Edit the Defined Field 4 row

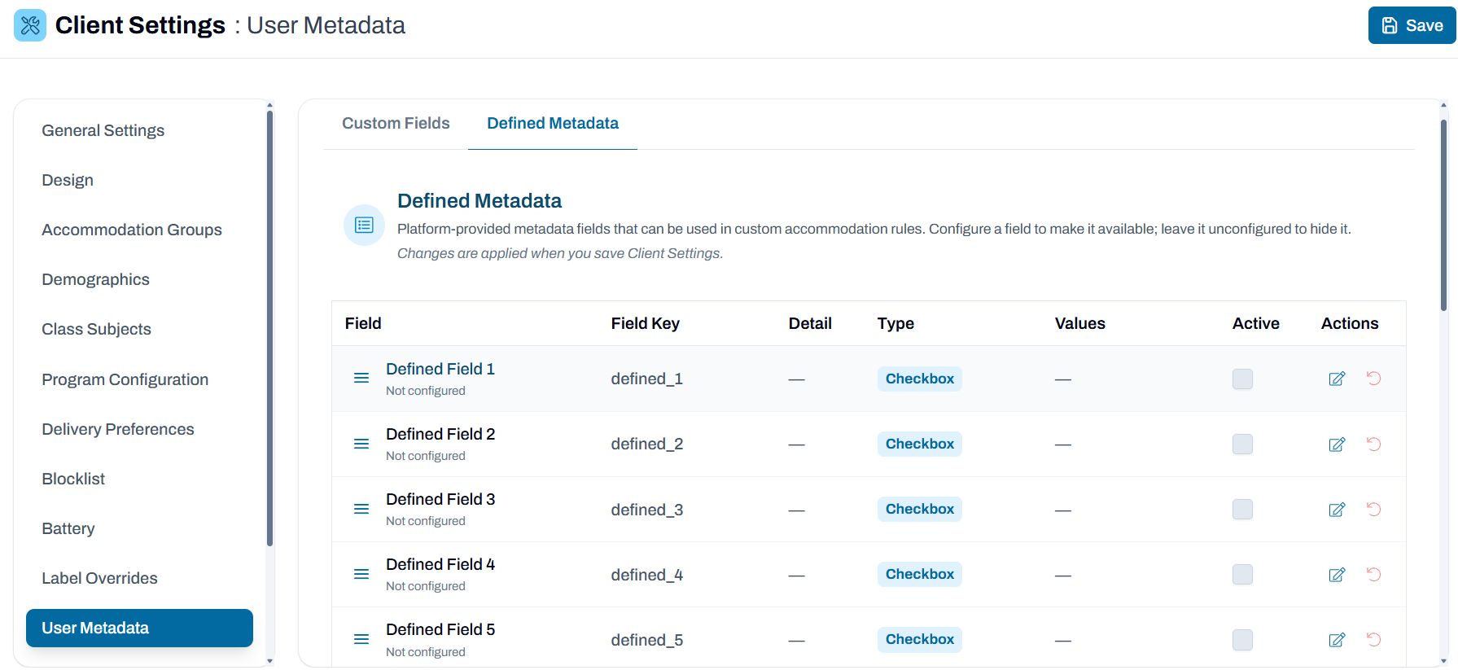pos(1337,574)
